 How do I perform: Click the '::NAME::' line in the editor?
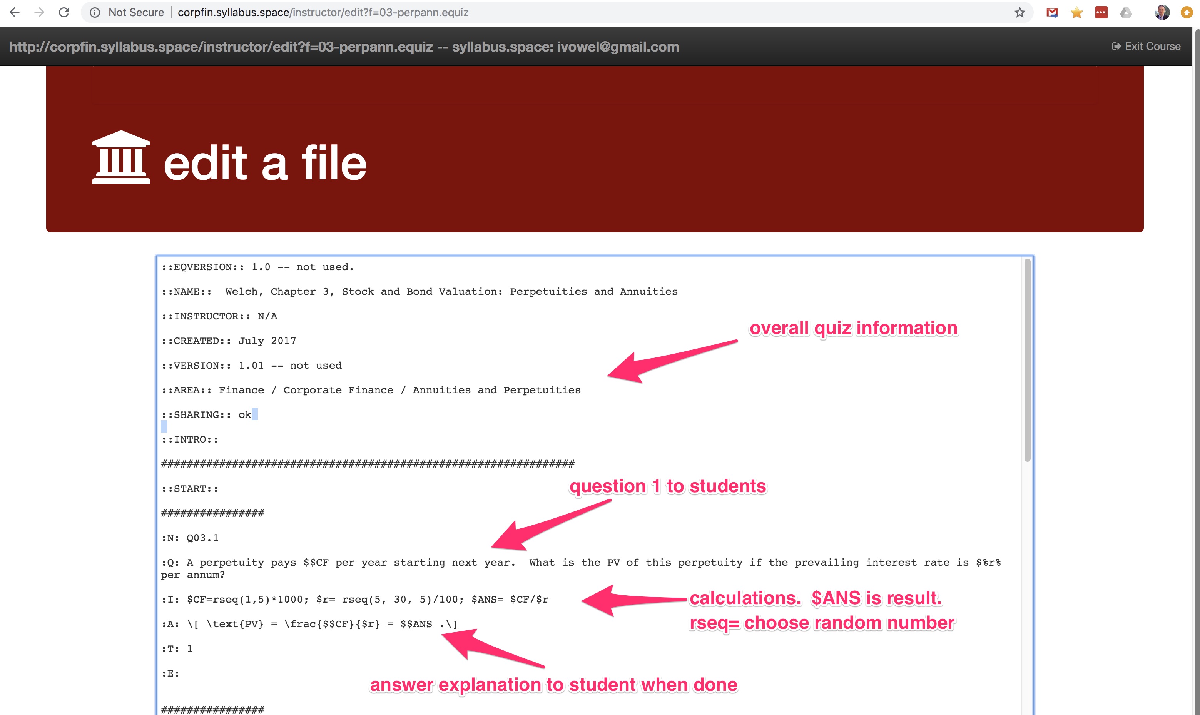point(419,292)
